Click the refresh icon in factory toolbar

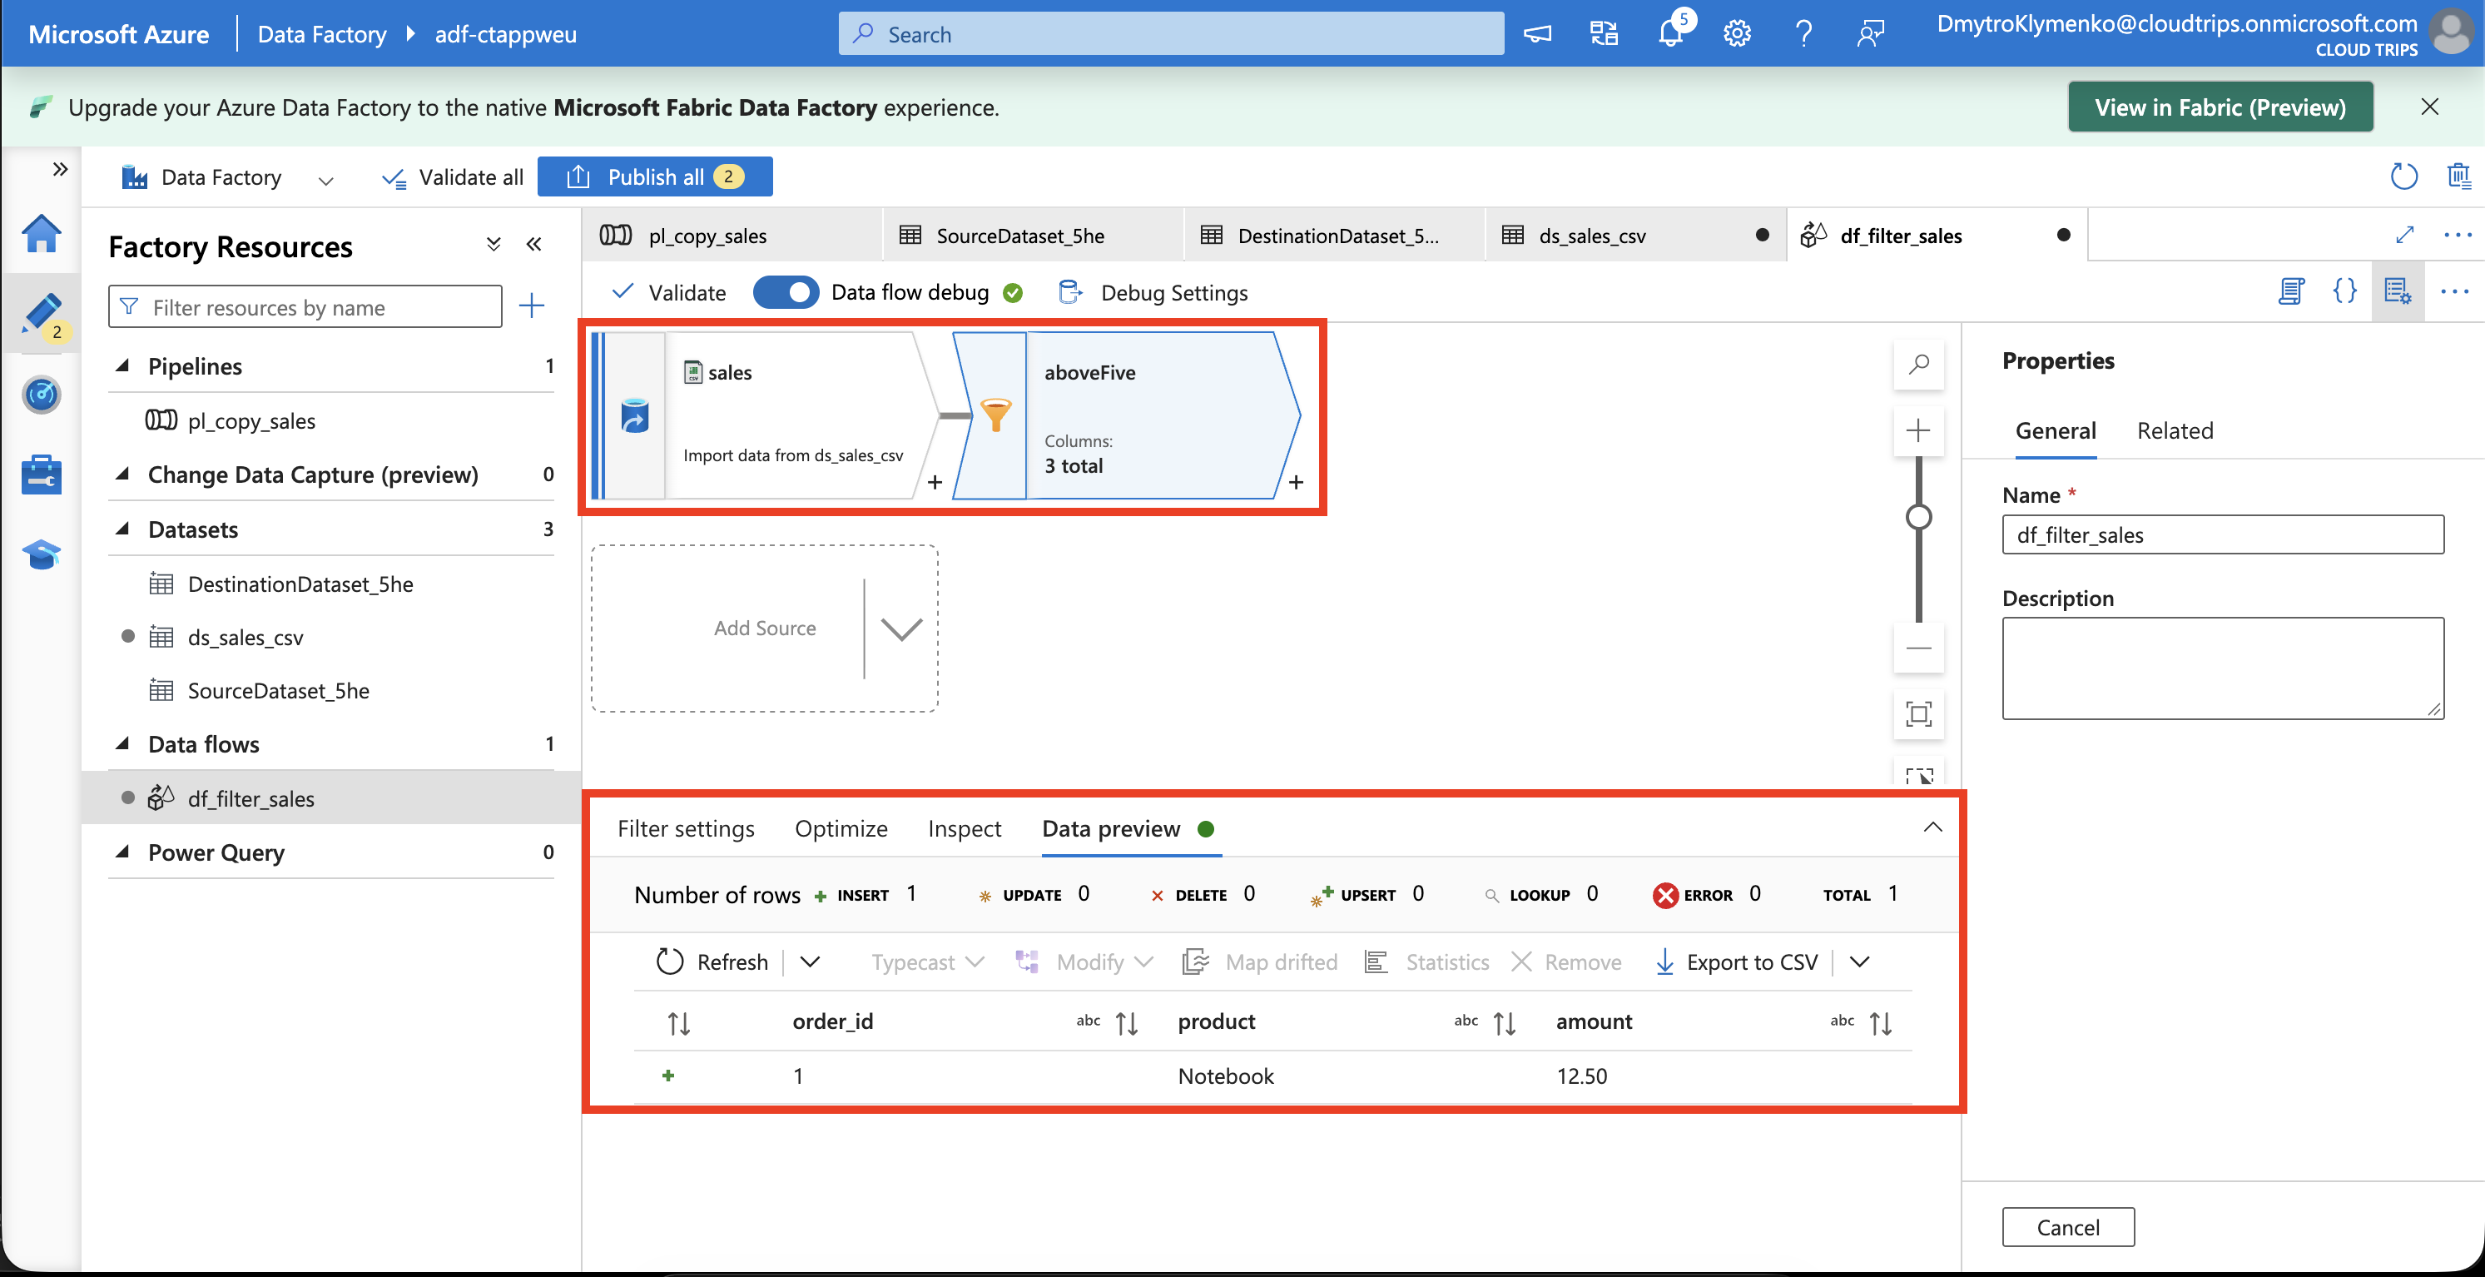click(x=2403, y=176)
